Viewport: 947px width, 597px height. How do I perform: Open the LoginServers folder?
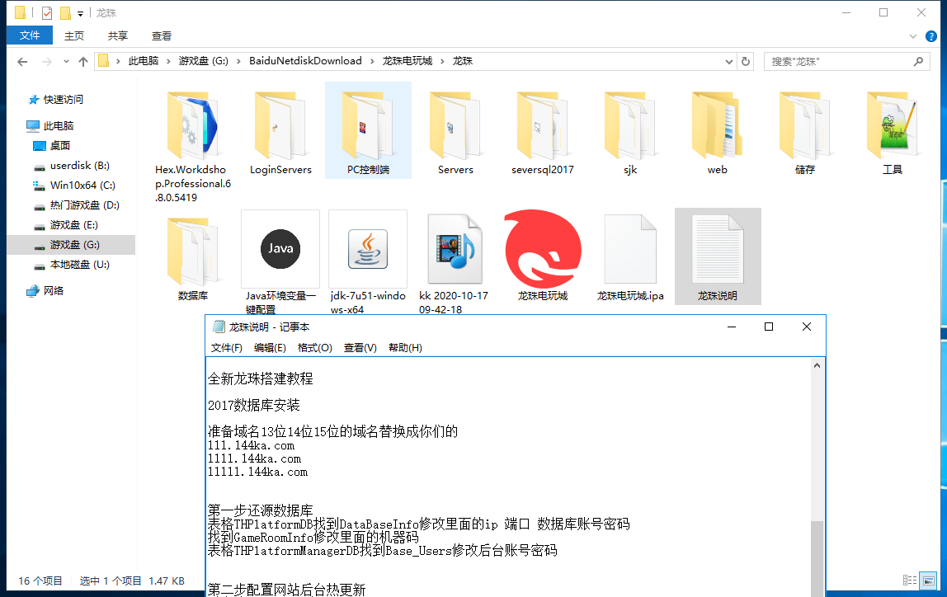280,129
